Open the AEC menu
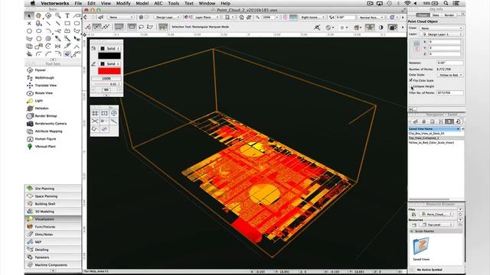The height and width of the screenshot is (275, 490). point(158,3)
